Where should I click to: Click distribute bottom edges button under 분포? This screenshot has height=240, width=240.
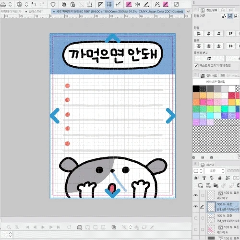click(x=219, y=46)
